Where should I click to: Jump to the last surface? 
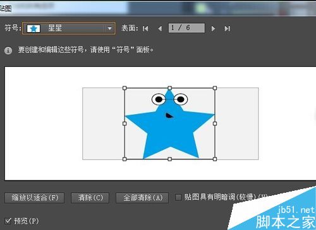[228, 28]
